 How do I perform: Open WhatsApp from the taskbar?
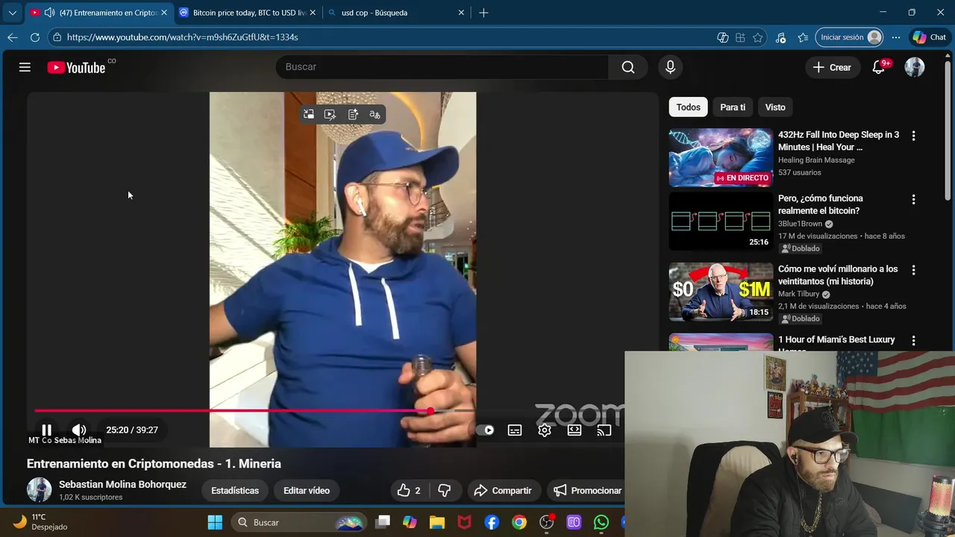(601, 522)
